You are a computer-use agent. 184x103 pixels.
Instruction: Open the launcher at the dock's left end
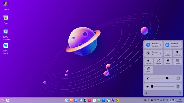3,100
